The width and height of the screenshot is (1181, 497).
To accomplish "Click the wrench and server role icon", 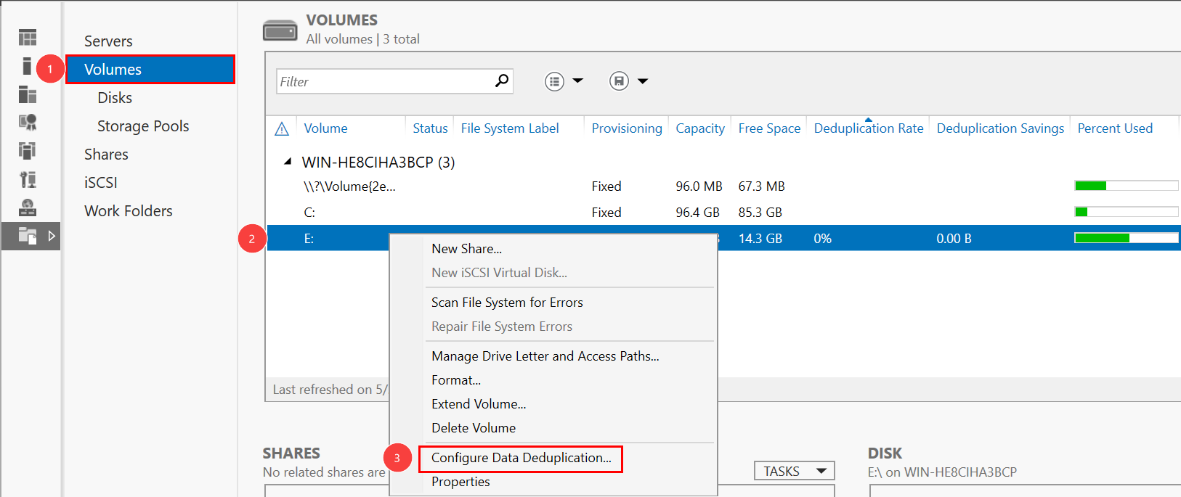I will (28, 179).
